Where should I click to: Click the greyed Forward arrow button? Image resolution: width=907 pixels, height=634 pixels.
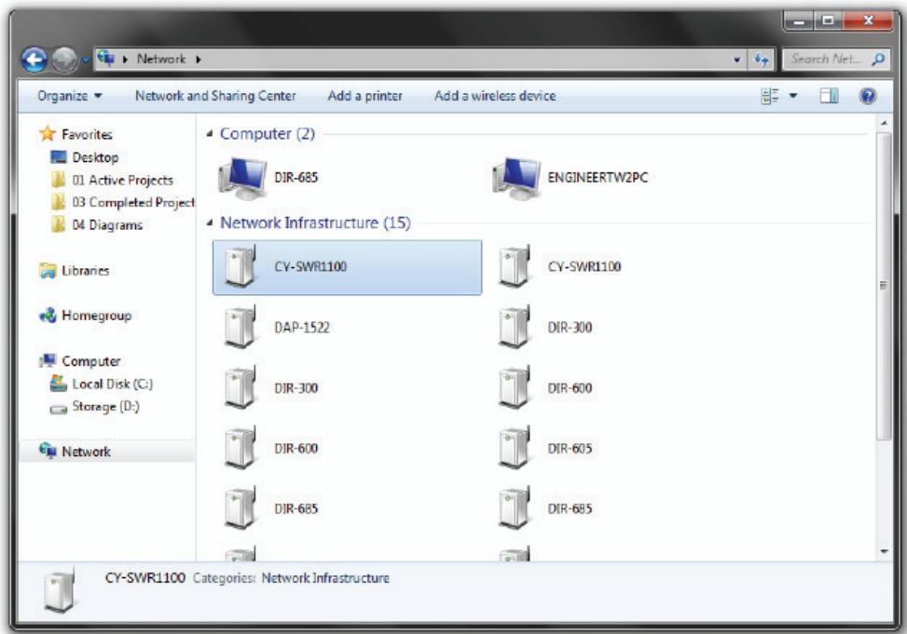[x=65, y=60]
